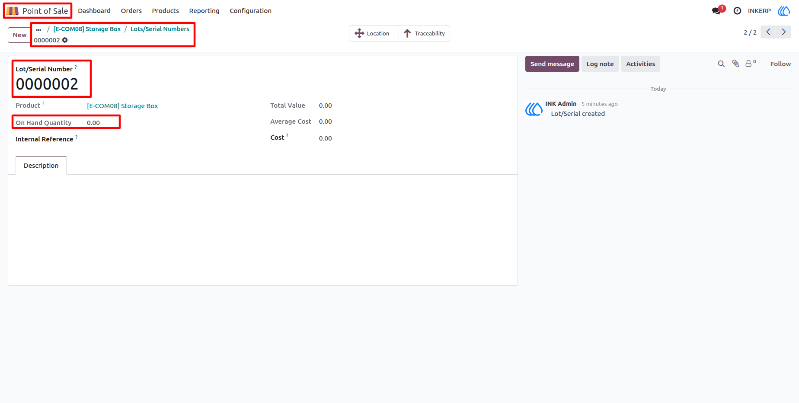799x403 pixels.
Task: Click the record pager 2 / 2
Action: point(750,32)
